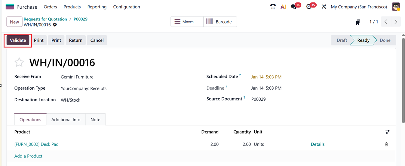The width and height of the screenshot is (405, 166).
Task: Open the Configuration menu
Action: tap(127, 7)
